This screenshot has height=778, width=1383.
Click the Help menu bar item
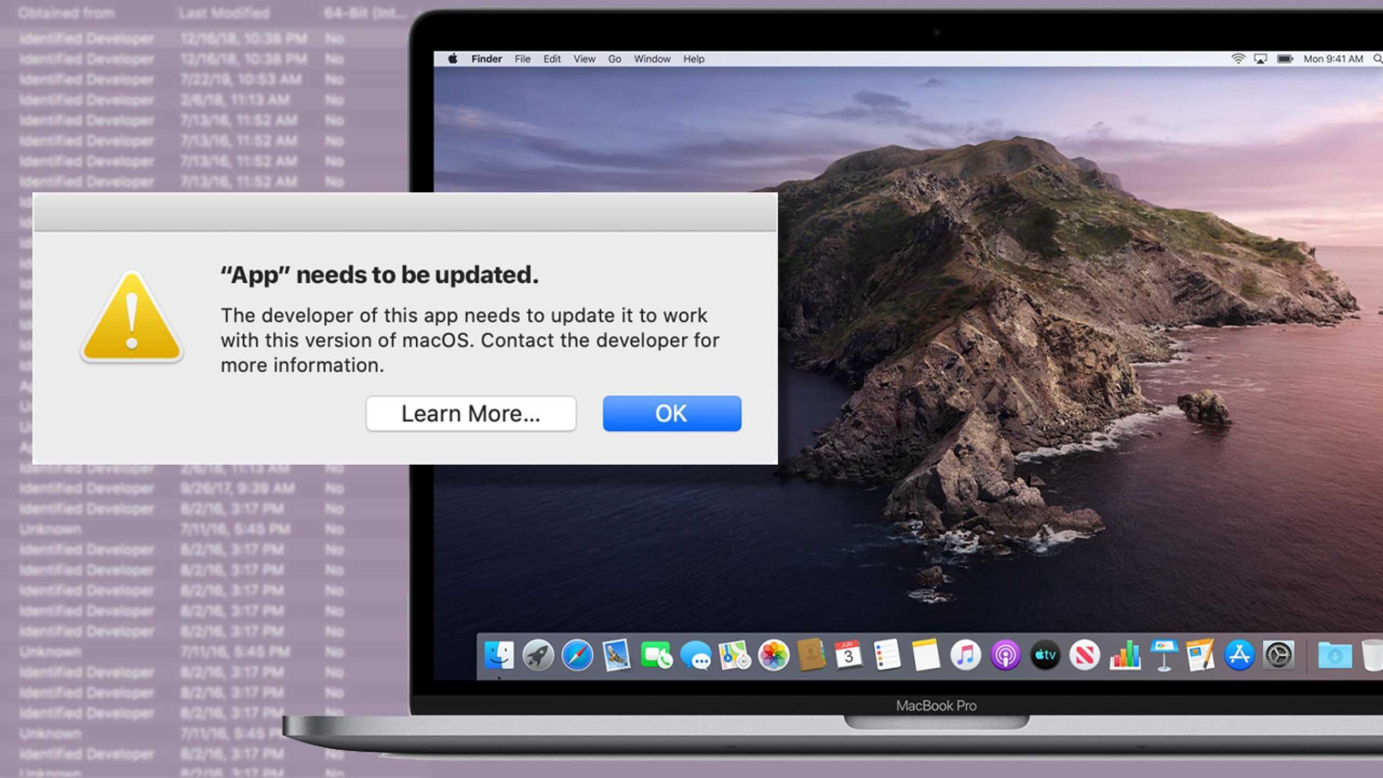(x=693, y=59)
